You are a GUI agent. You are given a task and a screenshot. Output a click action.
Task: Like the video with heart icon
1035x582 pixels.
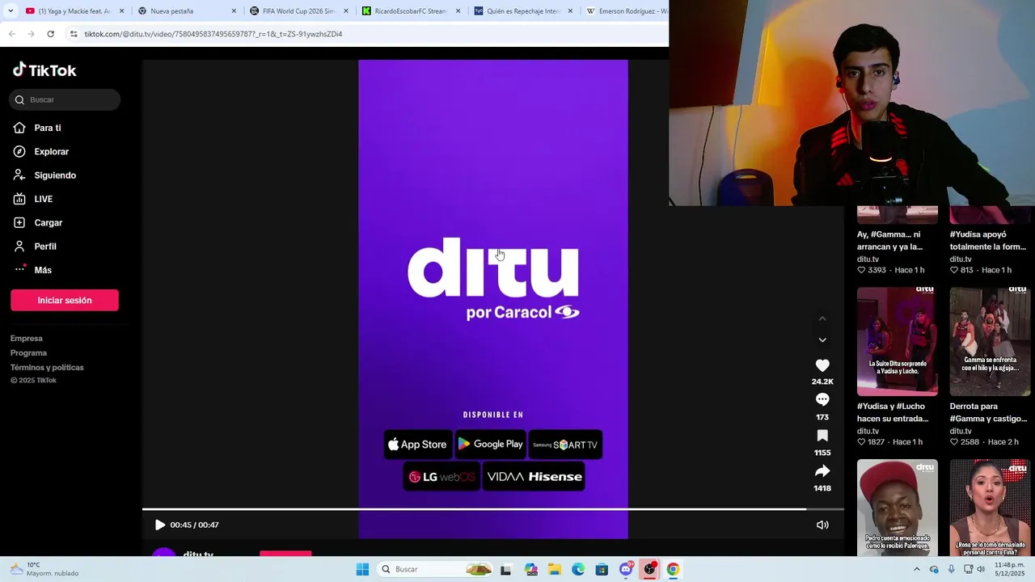[x=822, y=365]
